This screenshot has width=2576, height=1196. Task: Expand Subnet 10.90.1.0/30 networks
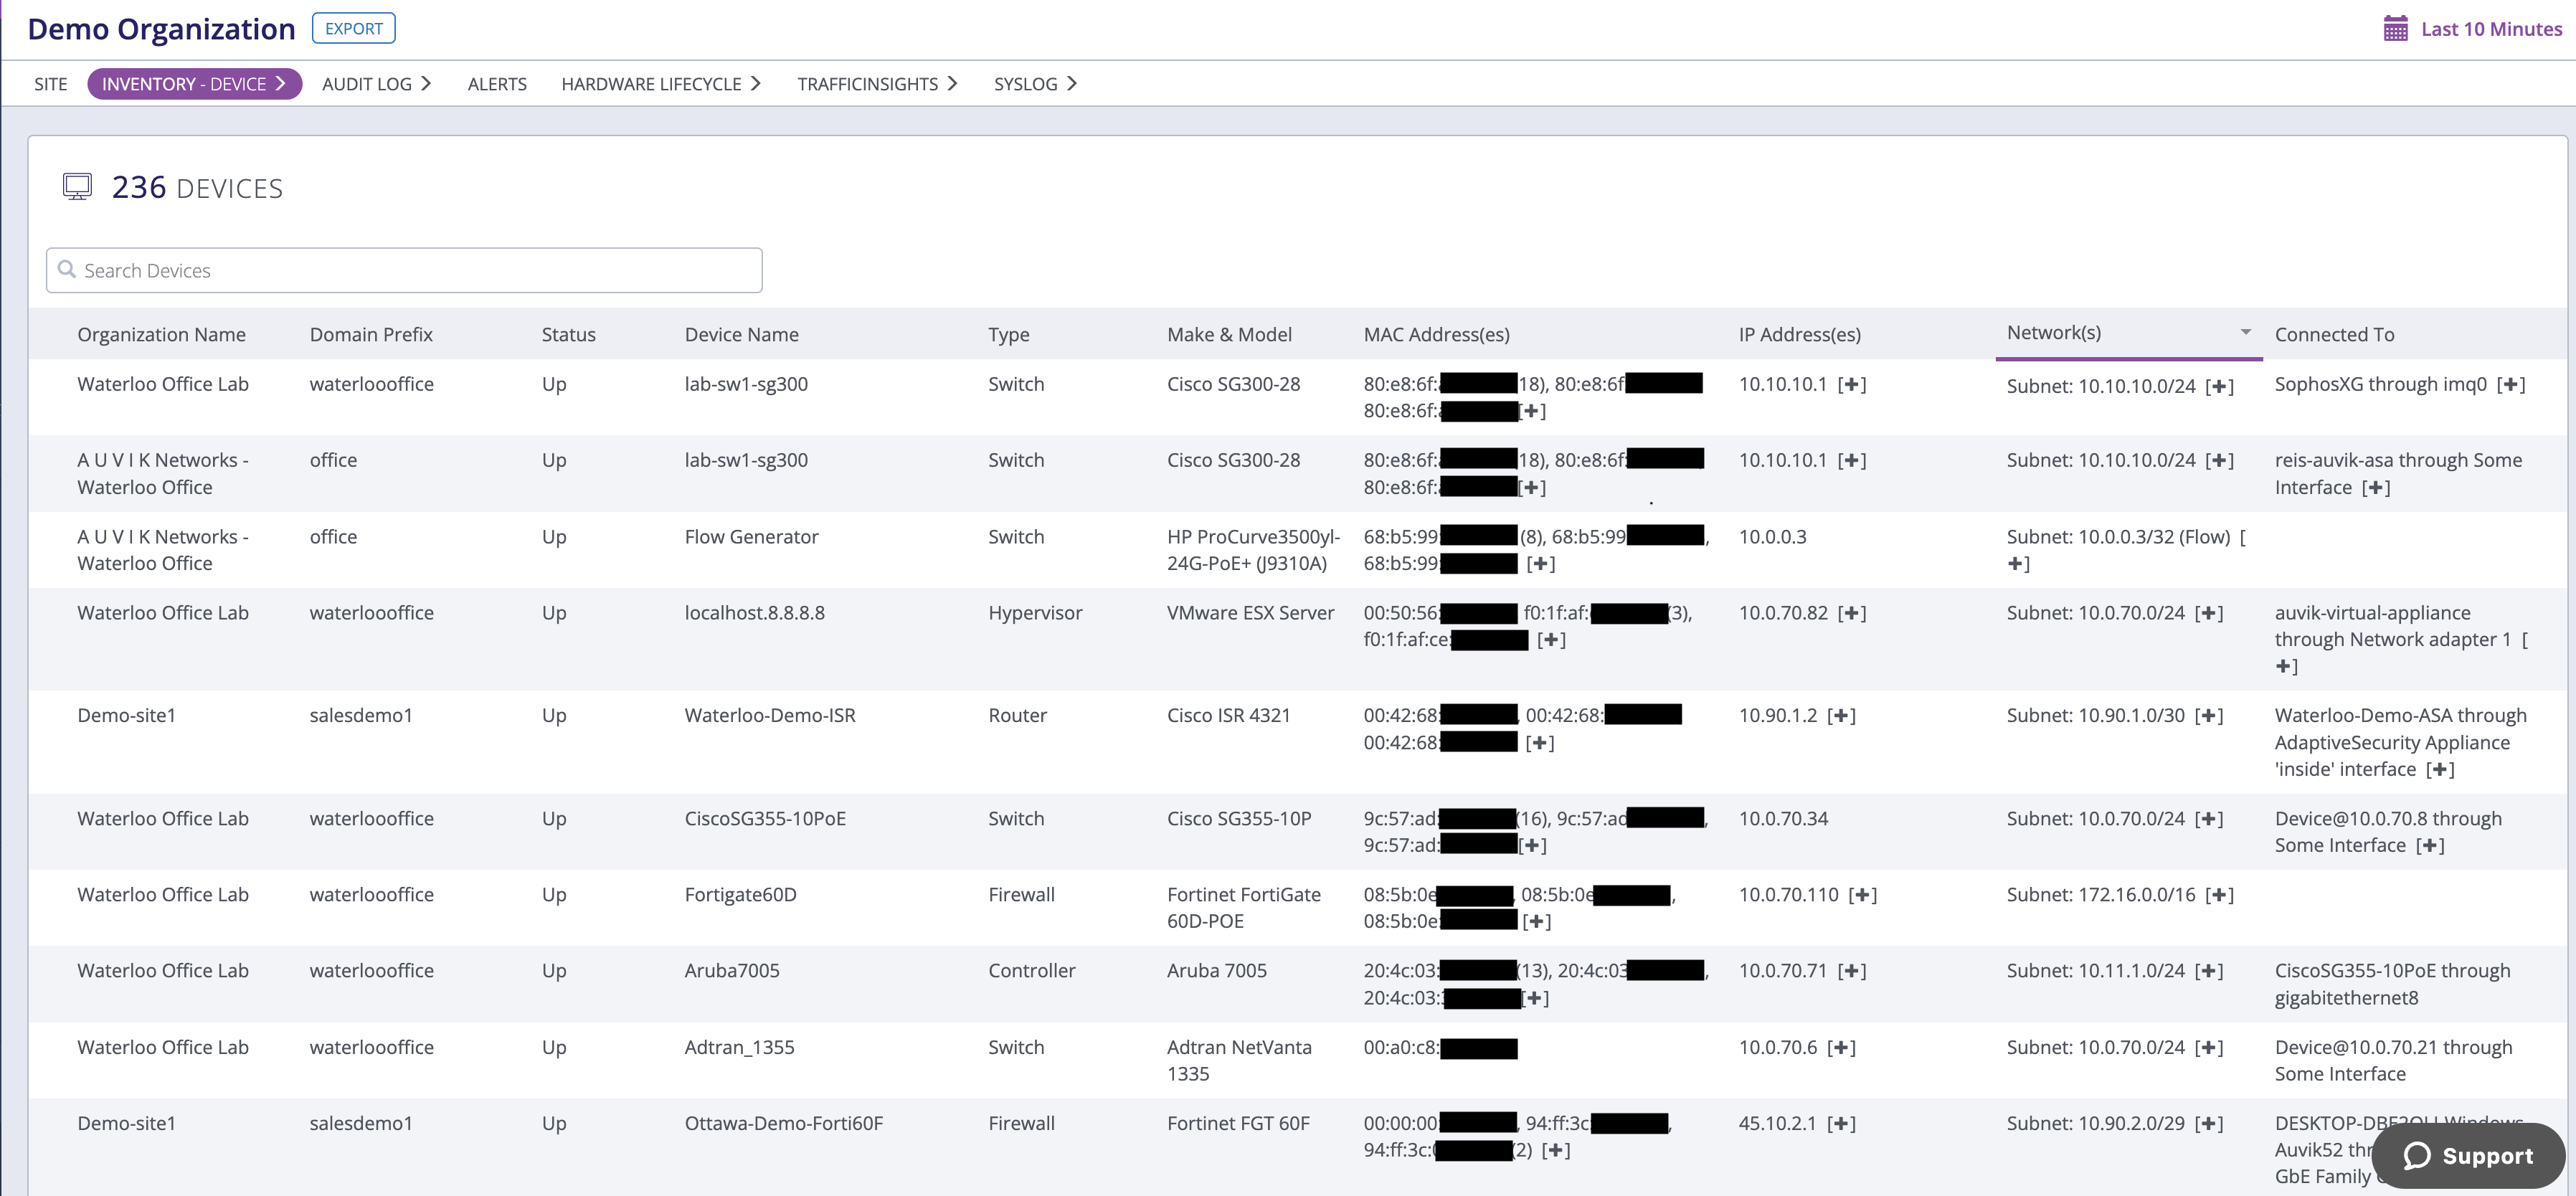coord(2208,716)
